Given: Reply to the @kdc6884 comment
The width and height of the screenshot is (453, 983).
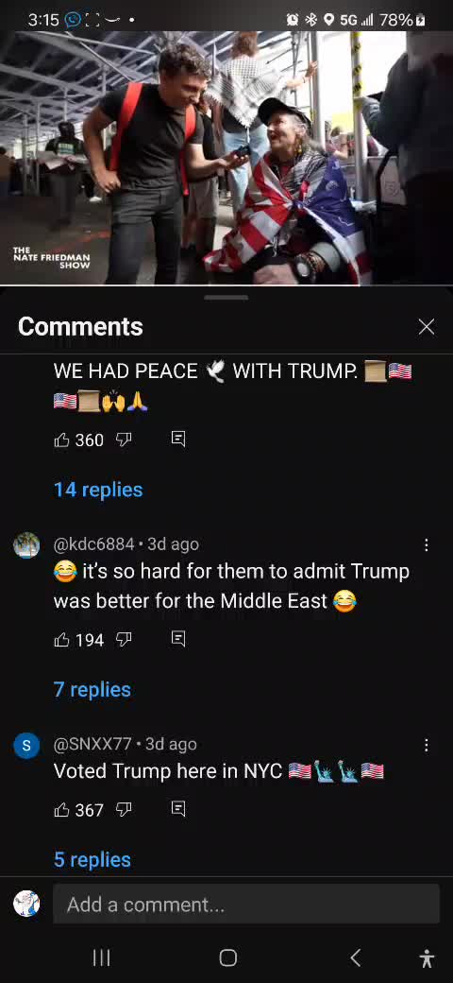Looking at the screenshot, I should pos(178,640).
